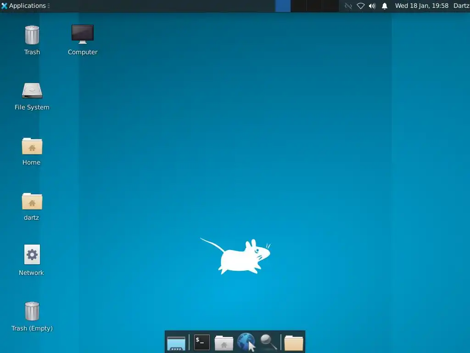Open the Wi-Fi status tray icon
The height and width of the screenshot is (353, 470).
pyautogui.click(x=361, y=6)
